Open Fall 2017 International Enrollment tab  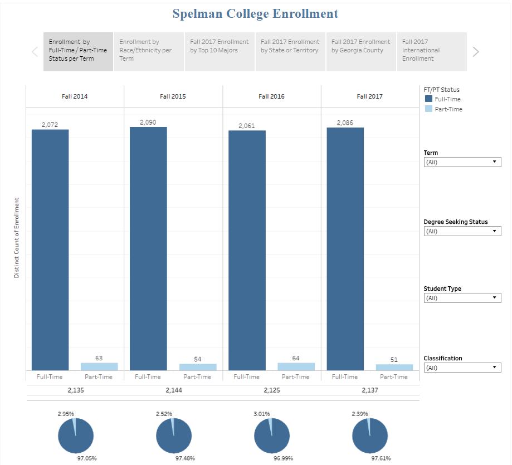432,52
